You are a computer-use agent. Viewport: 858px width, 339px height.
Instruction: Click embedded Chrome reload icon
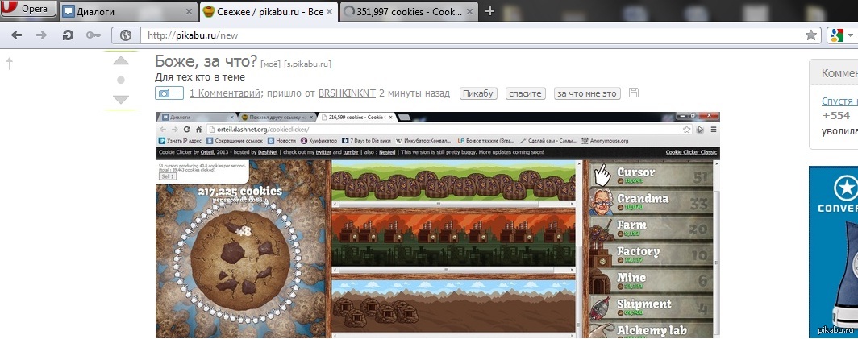(186, 130)
